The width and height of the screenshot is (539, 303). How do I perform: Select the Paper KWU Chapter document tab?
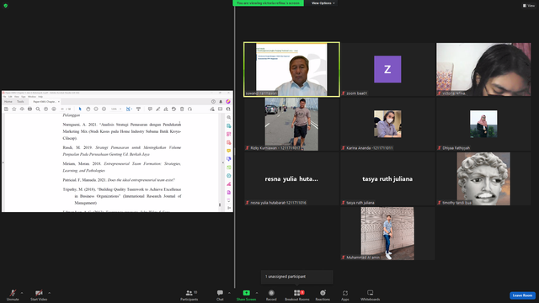click(x=45, y=102)
